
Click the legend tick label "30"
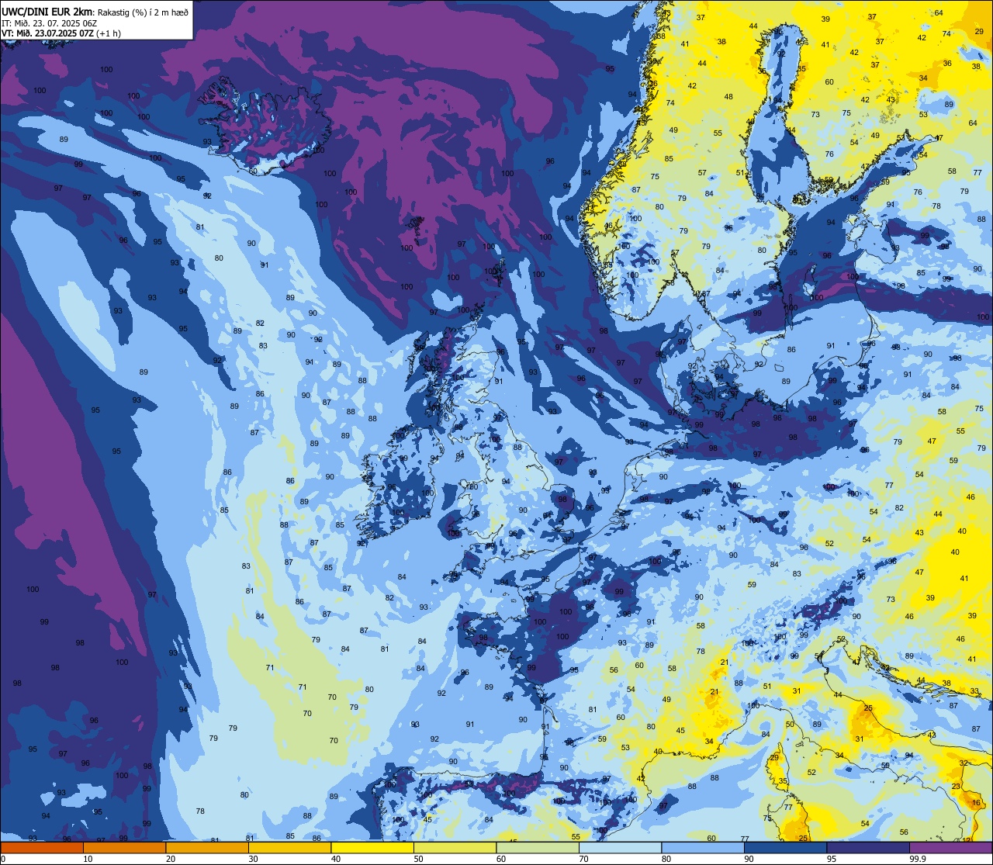click(253, 859)
